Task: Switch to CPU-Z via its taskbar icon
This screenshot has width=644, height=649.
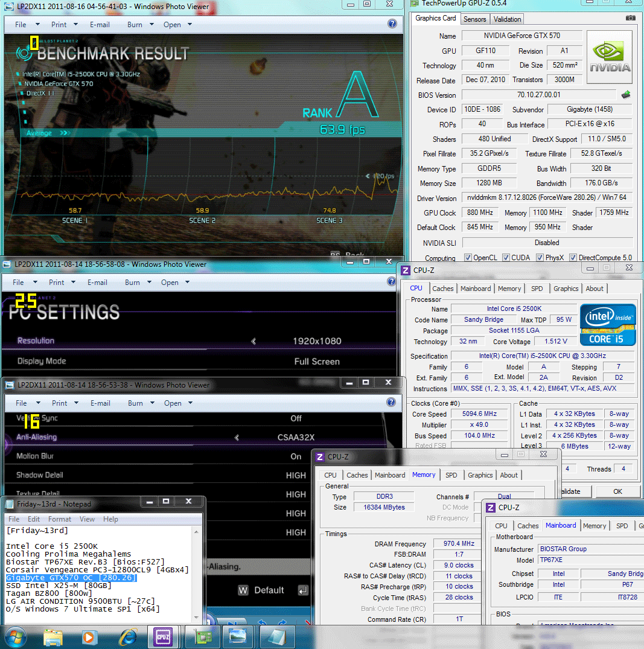Action: pyautogui.click(x=163, y=637)
